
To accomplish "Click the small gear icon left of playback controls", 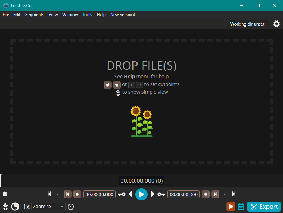I will point(5,194).
